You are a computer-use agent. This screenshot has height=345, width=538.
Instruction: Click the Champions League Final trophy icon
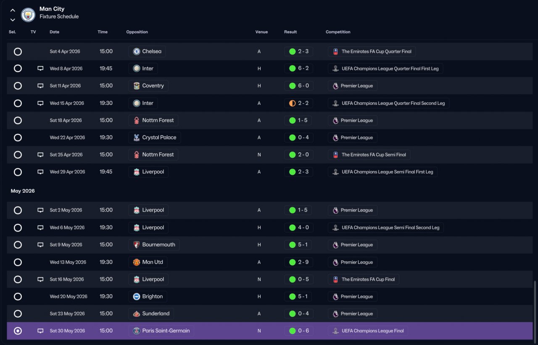335,331
